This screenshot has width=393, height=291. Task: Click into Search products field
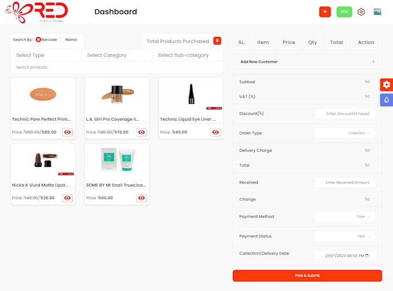(117, 67)
